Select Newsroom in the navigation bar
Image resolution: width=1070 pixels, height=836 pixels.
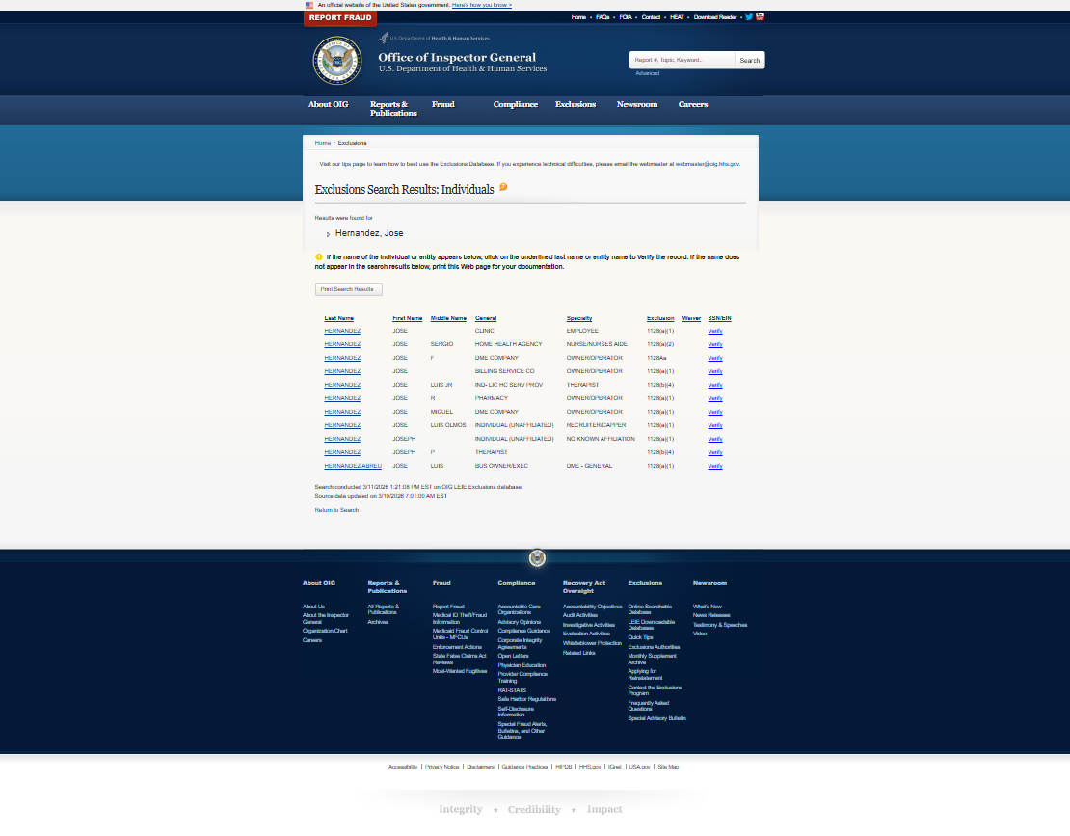pyautogui.click(x=637, y=104)
